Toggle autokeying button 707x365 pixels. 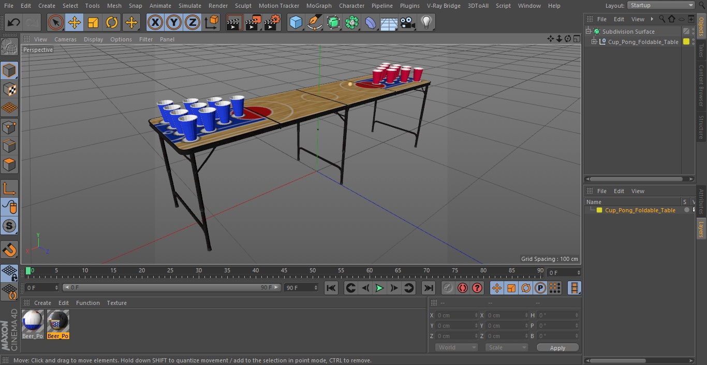(x=463, y=288)
